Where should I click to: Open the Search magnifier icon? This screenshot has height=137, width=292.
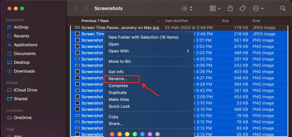[283, 9]
